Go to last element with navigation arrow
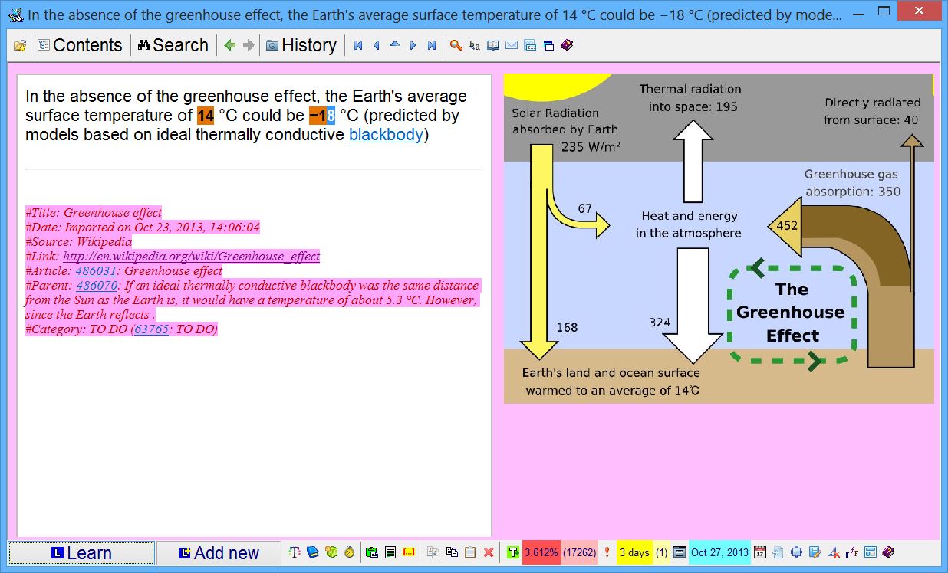 [x=432, y=46]
